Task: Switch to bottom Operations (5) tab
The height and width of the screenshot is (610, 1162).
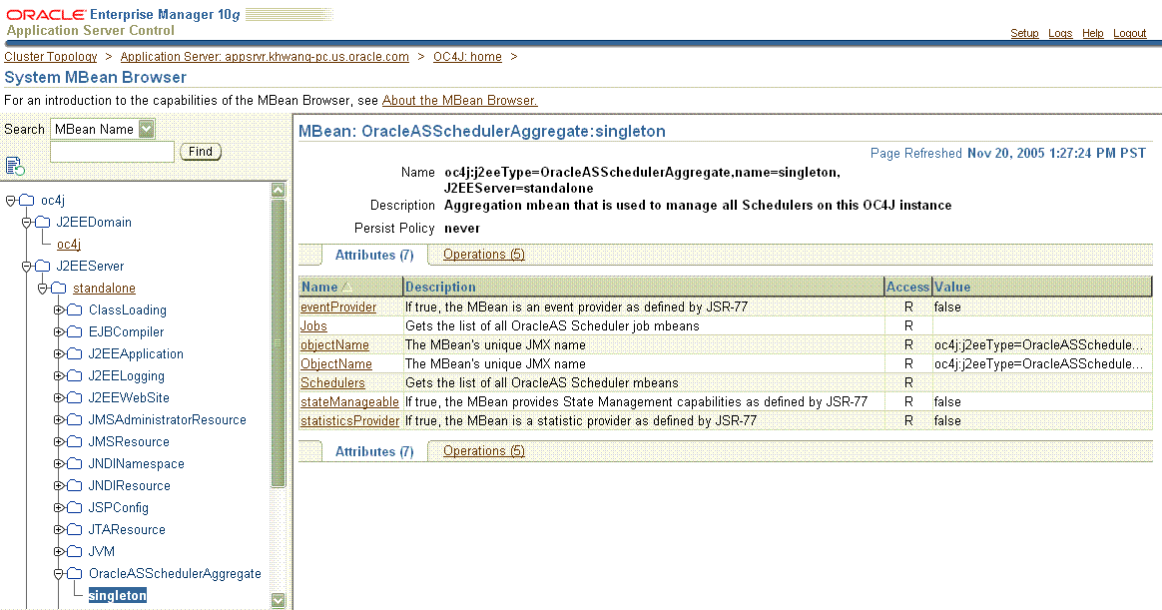Action: point(484,450)
